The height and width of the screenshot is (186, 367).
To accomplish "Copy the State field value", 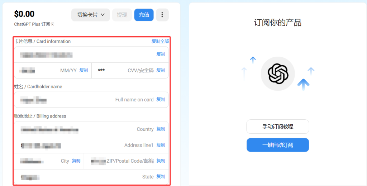I will tap(161, 177).
